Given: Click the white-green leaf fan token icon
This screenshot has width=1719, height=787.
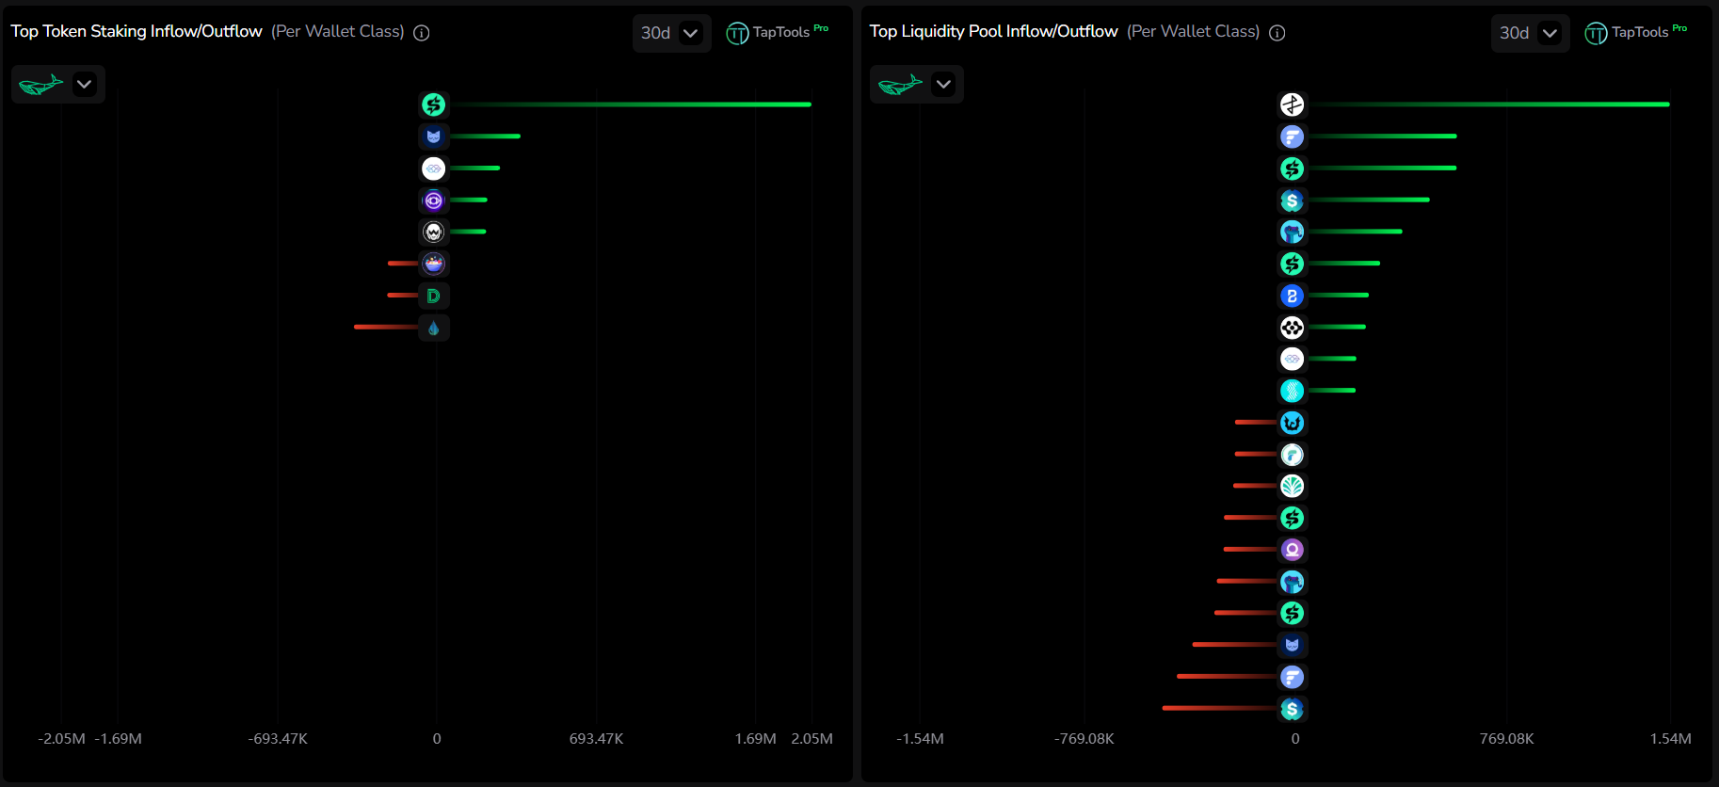Looking at the screenshot, I should click(1292, 486).
